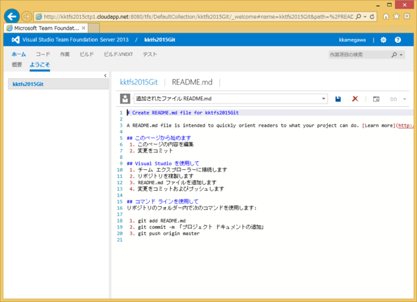Collapse the left pane with the chevron
Image resolution: width=417 pixels, height=302 pixels.
[106, 75]
